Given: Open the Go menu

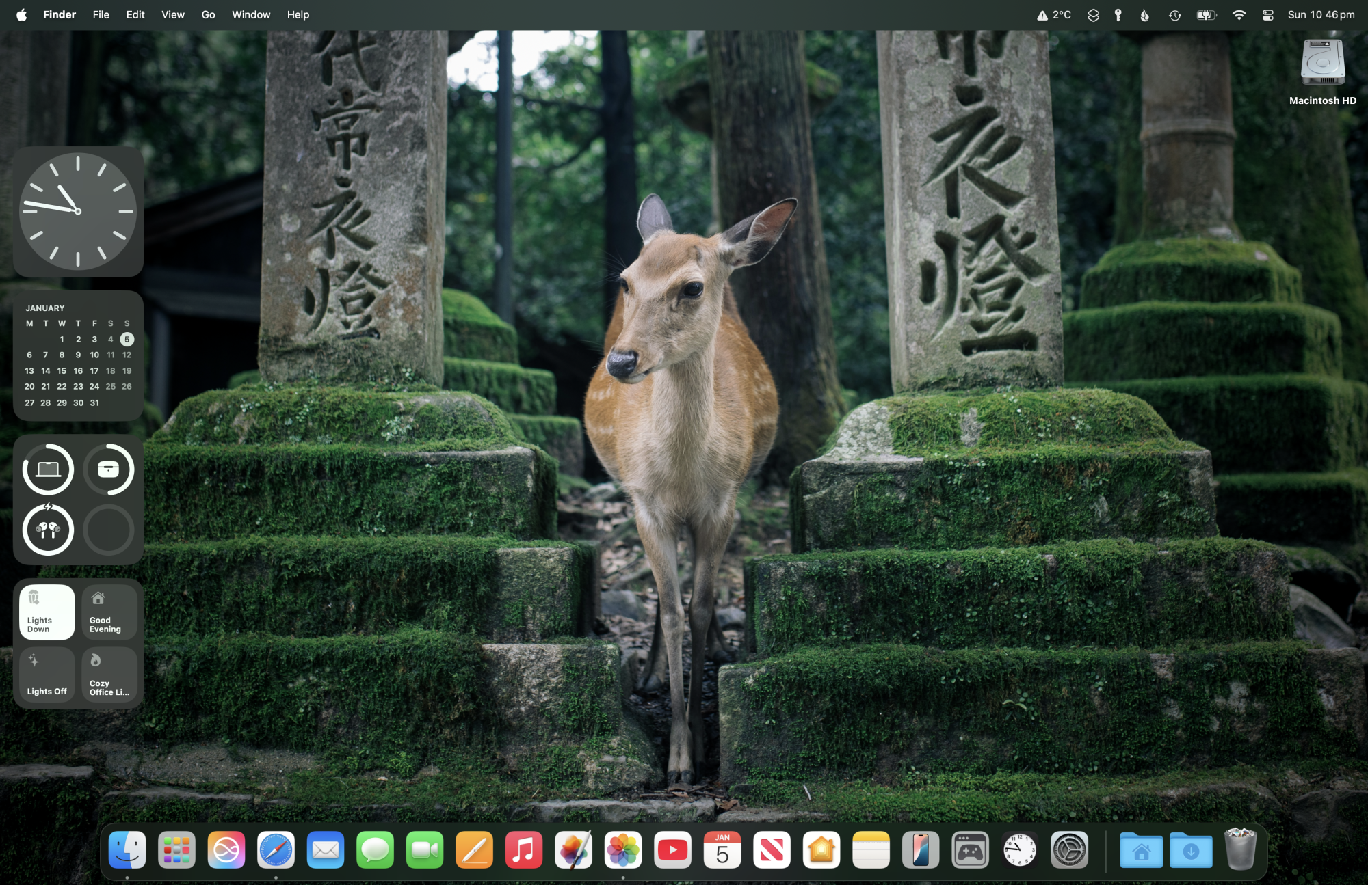Looking at the screenshot, I should [x=208, y=15].
